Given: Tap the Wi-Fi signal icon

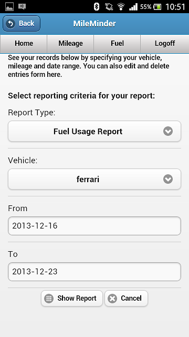Looking at the screenshot, I should pyautogui.click(x=121, y=7).
